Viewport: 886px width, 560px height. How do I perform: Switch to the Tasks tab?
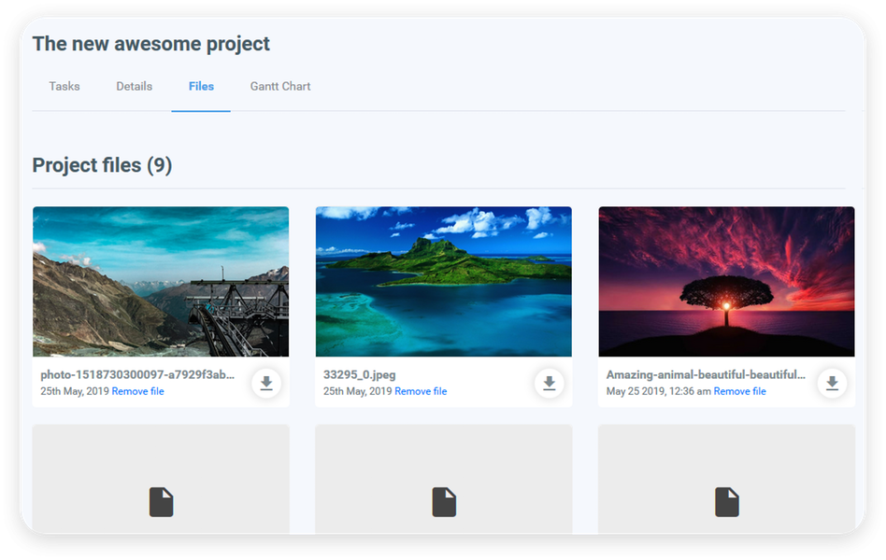pyautogui.click(x=64, y=86)
